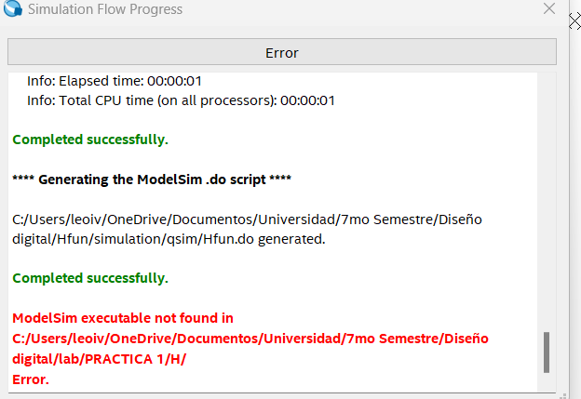This screenshot has width=581, height=399.
Task: Click the red 'ModelSim executable not found in' message
Action: [123, 318]
